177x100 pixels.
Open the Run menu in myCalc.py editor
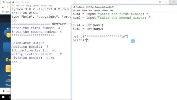(90, 11)
